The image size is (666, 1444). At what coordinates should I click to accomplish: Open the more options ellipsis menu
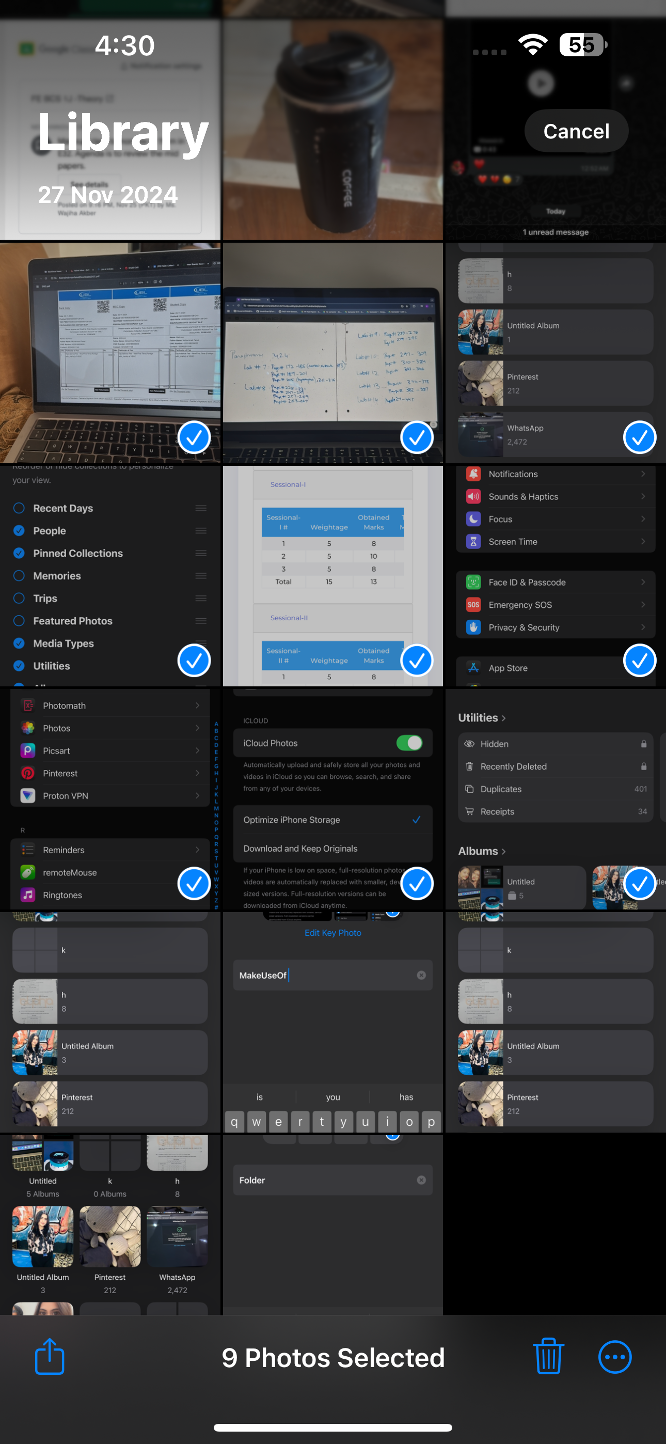(614, 1357)
